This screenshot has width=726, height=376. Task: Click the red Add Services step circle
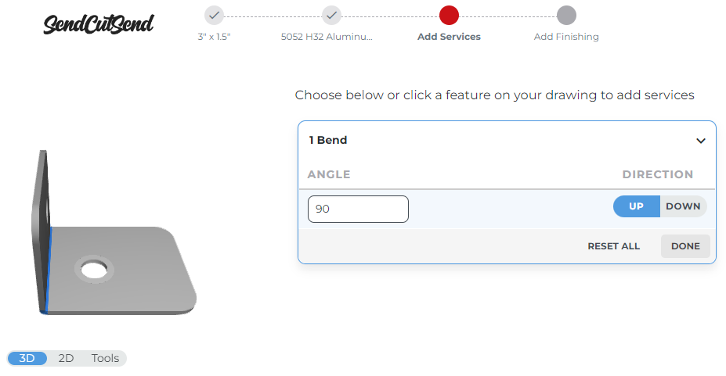449,15
